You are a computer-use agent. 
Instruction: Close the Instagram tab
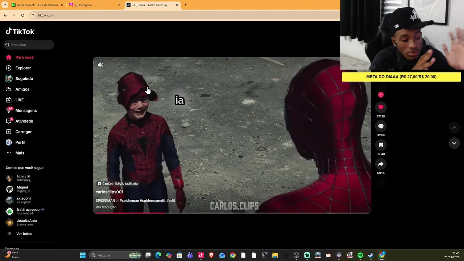pos(119,5)
